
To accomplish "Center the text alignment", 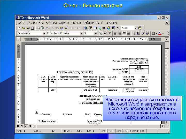I will [120, 33].
